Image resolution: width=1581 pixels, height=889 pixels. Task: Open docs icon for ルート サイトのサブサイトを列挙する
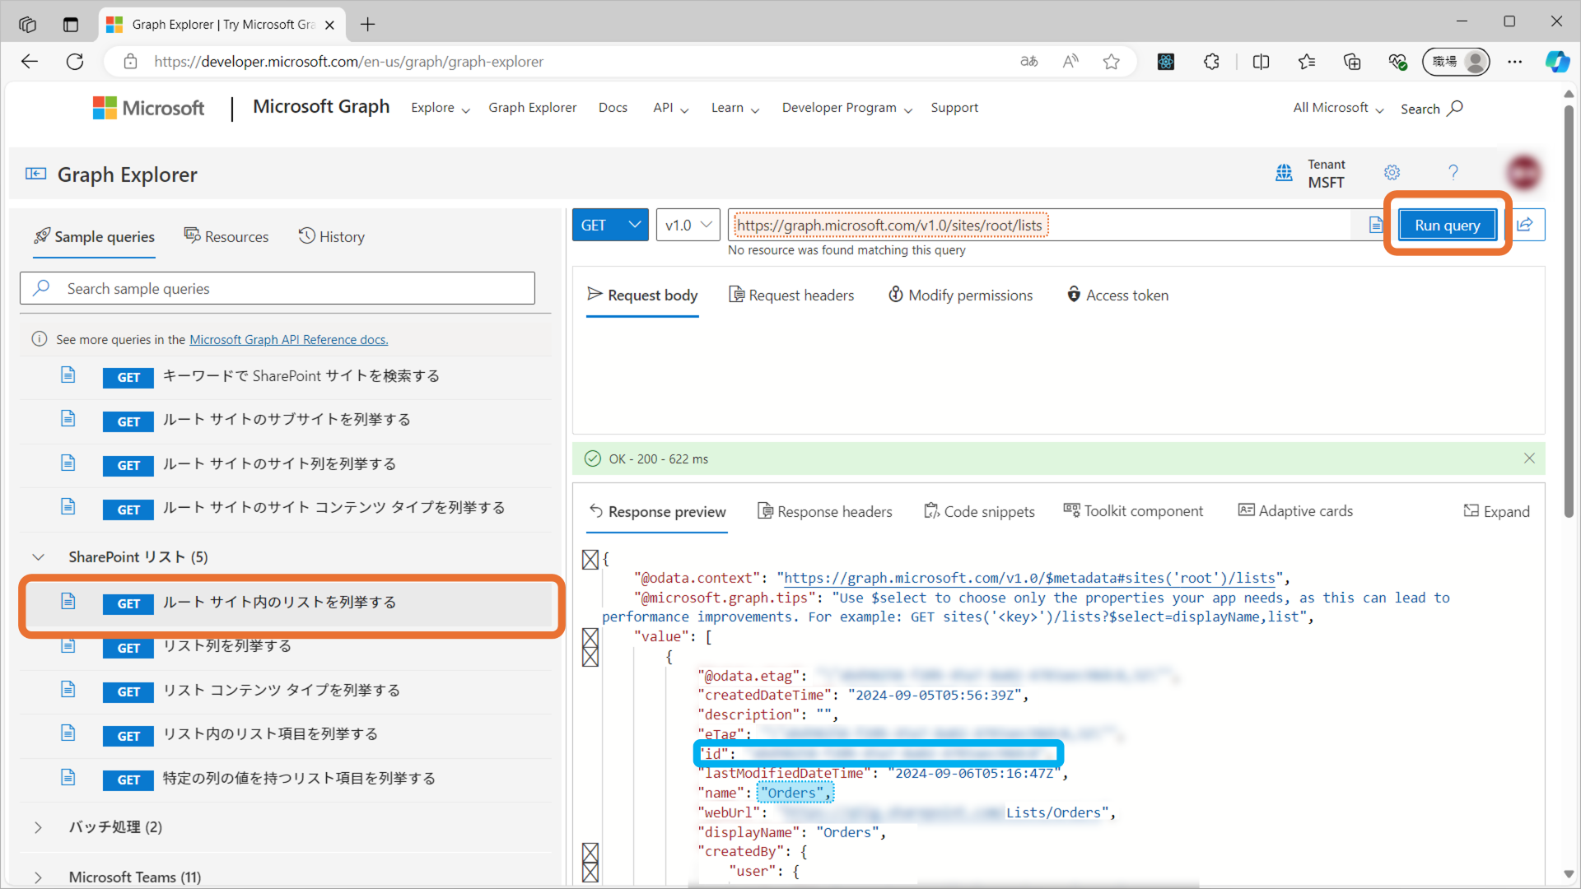(x=68, y=419)
